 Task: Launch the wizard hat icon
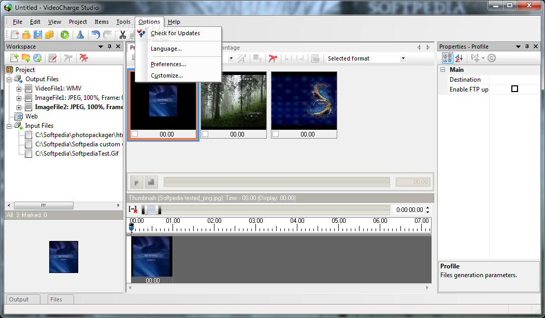point(80,35)
